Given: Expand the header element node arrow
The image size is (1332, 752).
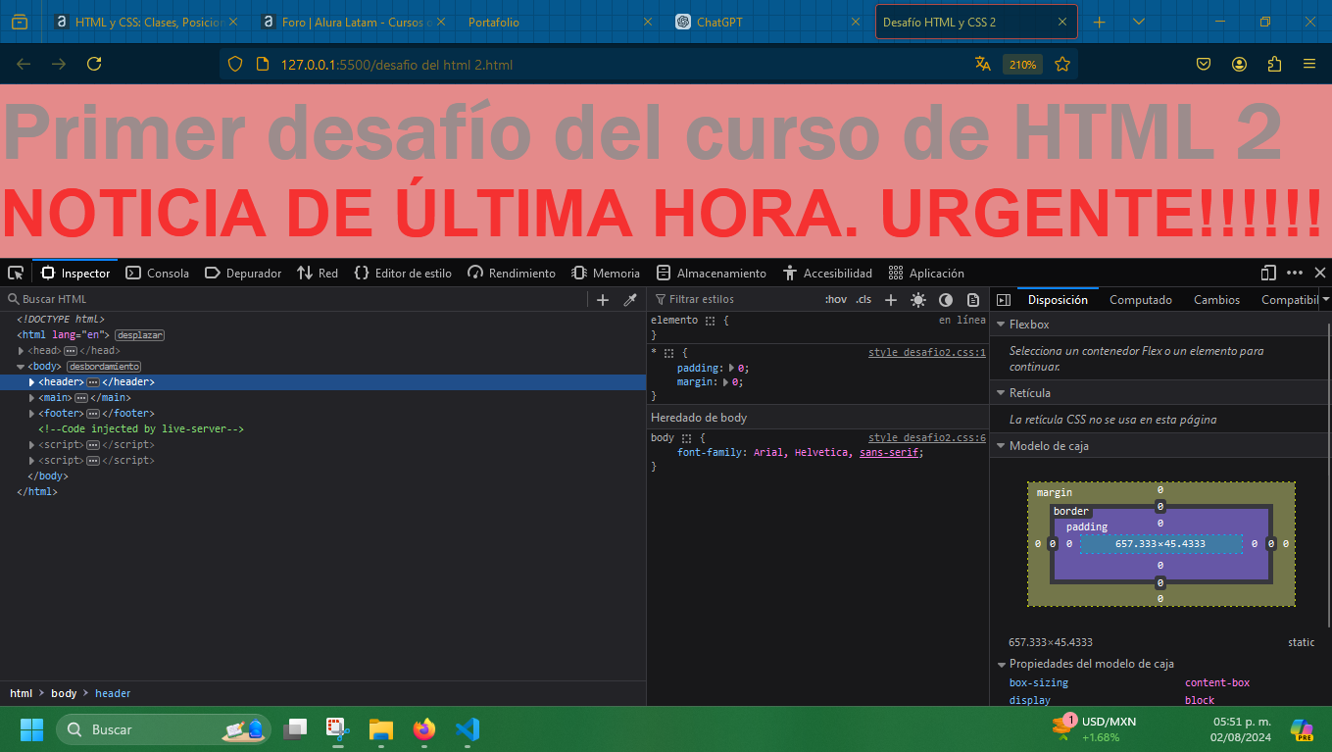Looking at the screenshot, I should pyautogui.click(x=32, y=382).
